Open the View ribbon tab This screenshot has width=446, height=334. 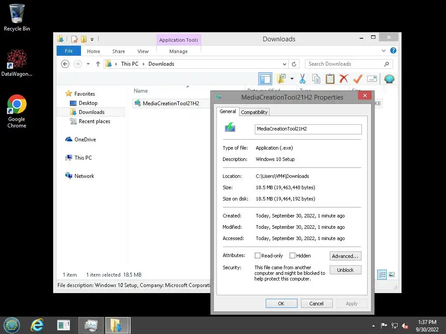(x=143, y=51)
